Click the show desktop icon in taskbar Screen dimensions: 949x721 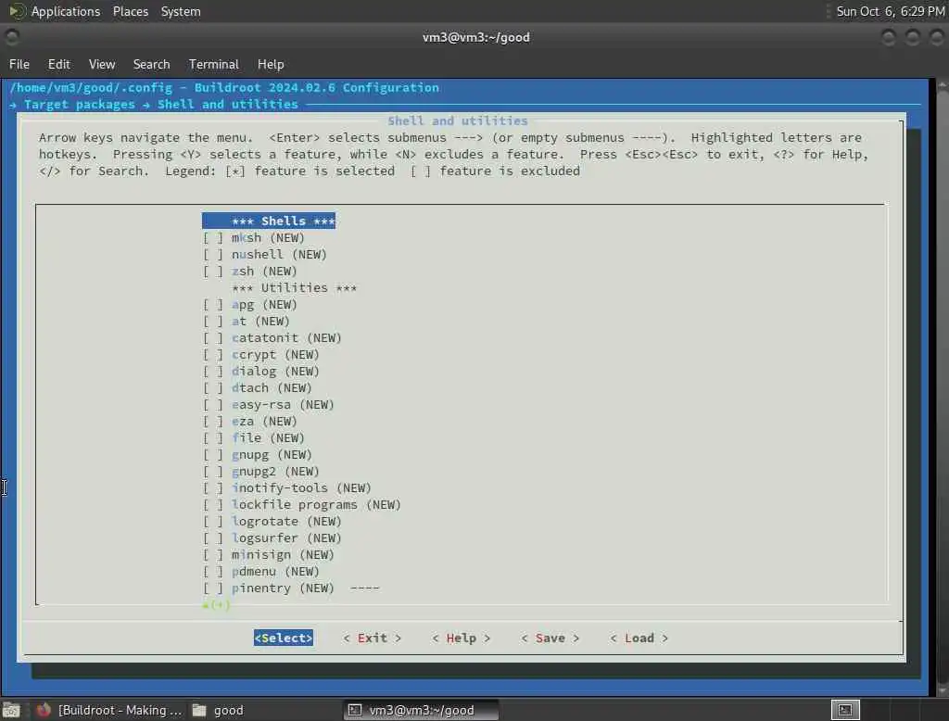click(11, 710)
